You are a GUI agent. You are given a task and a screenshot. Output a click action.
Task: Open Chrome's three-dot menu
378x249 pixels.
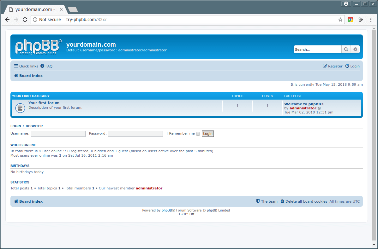tap(371, 20)
